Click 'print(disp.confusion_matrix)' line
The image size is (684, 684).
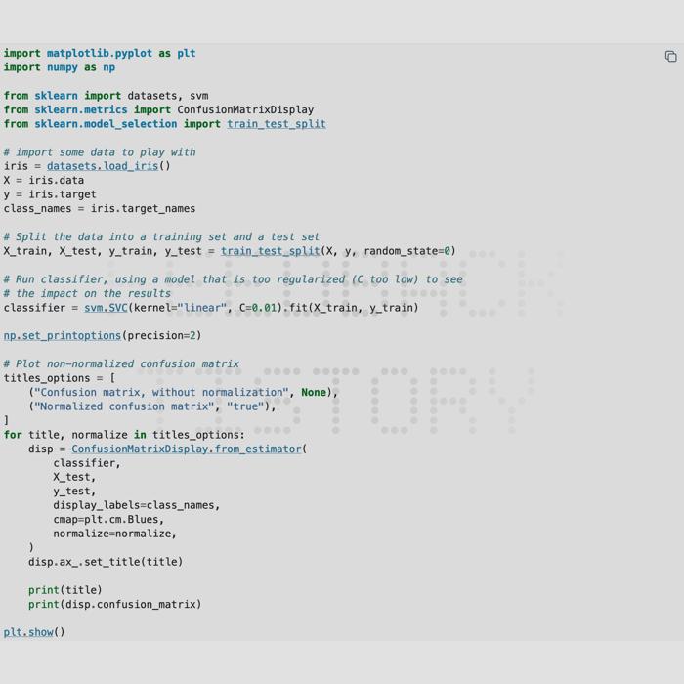click(x=114, y=604)
